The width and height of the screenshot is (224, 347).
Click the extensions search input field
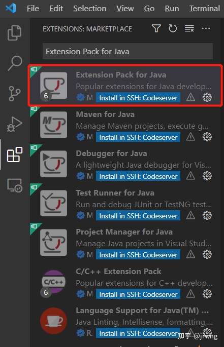click(127, 51)
